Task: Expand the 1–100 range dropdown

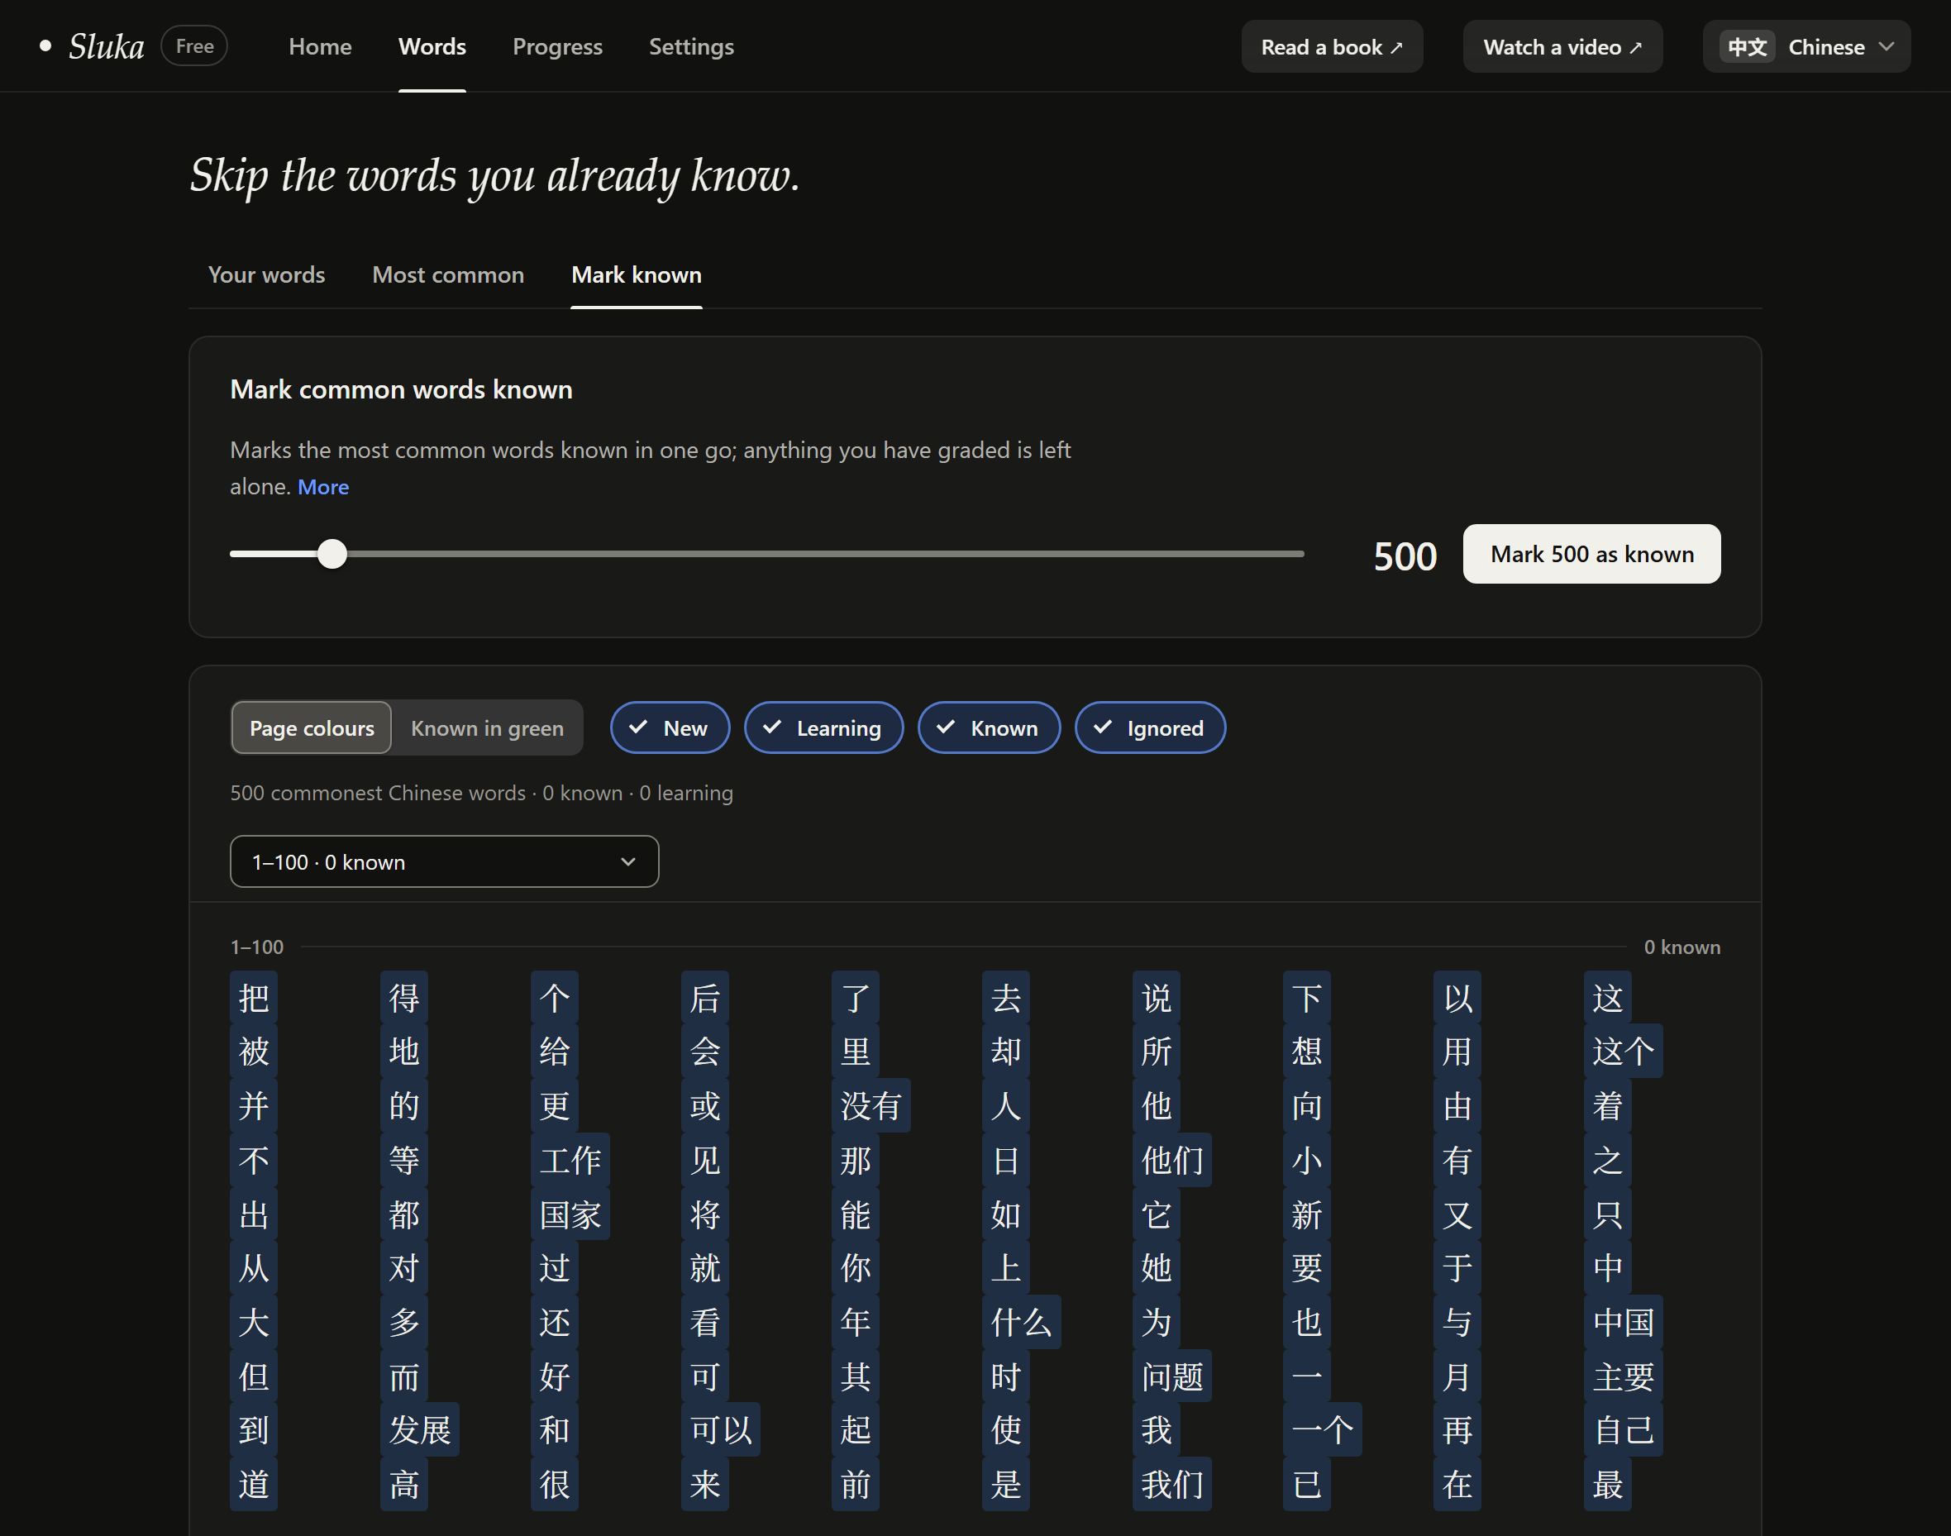Action: coord(444,861)
